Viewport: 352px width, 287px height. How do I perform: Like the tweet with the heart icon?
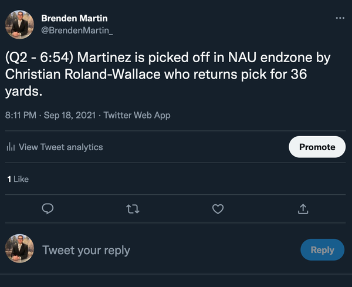click(x=218, y=208)
